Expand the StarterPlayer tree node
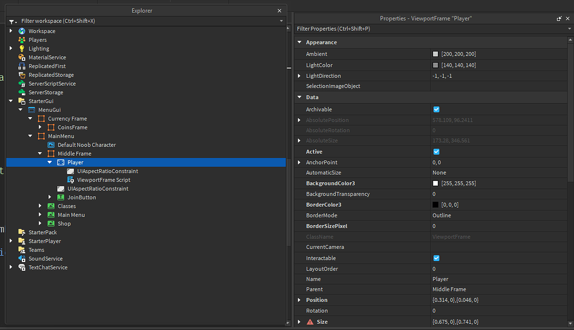The image size is (574, 330). tap(11, 241)
